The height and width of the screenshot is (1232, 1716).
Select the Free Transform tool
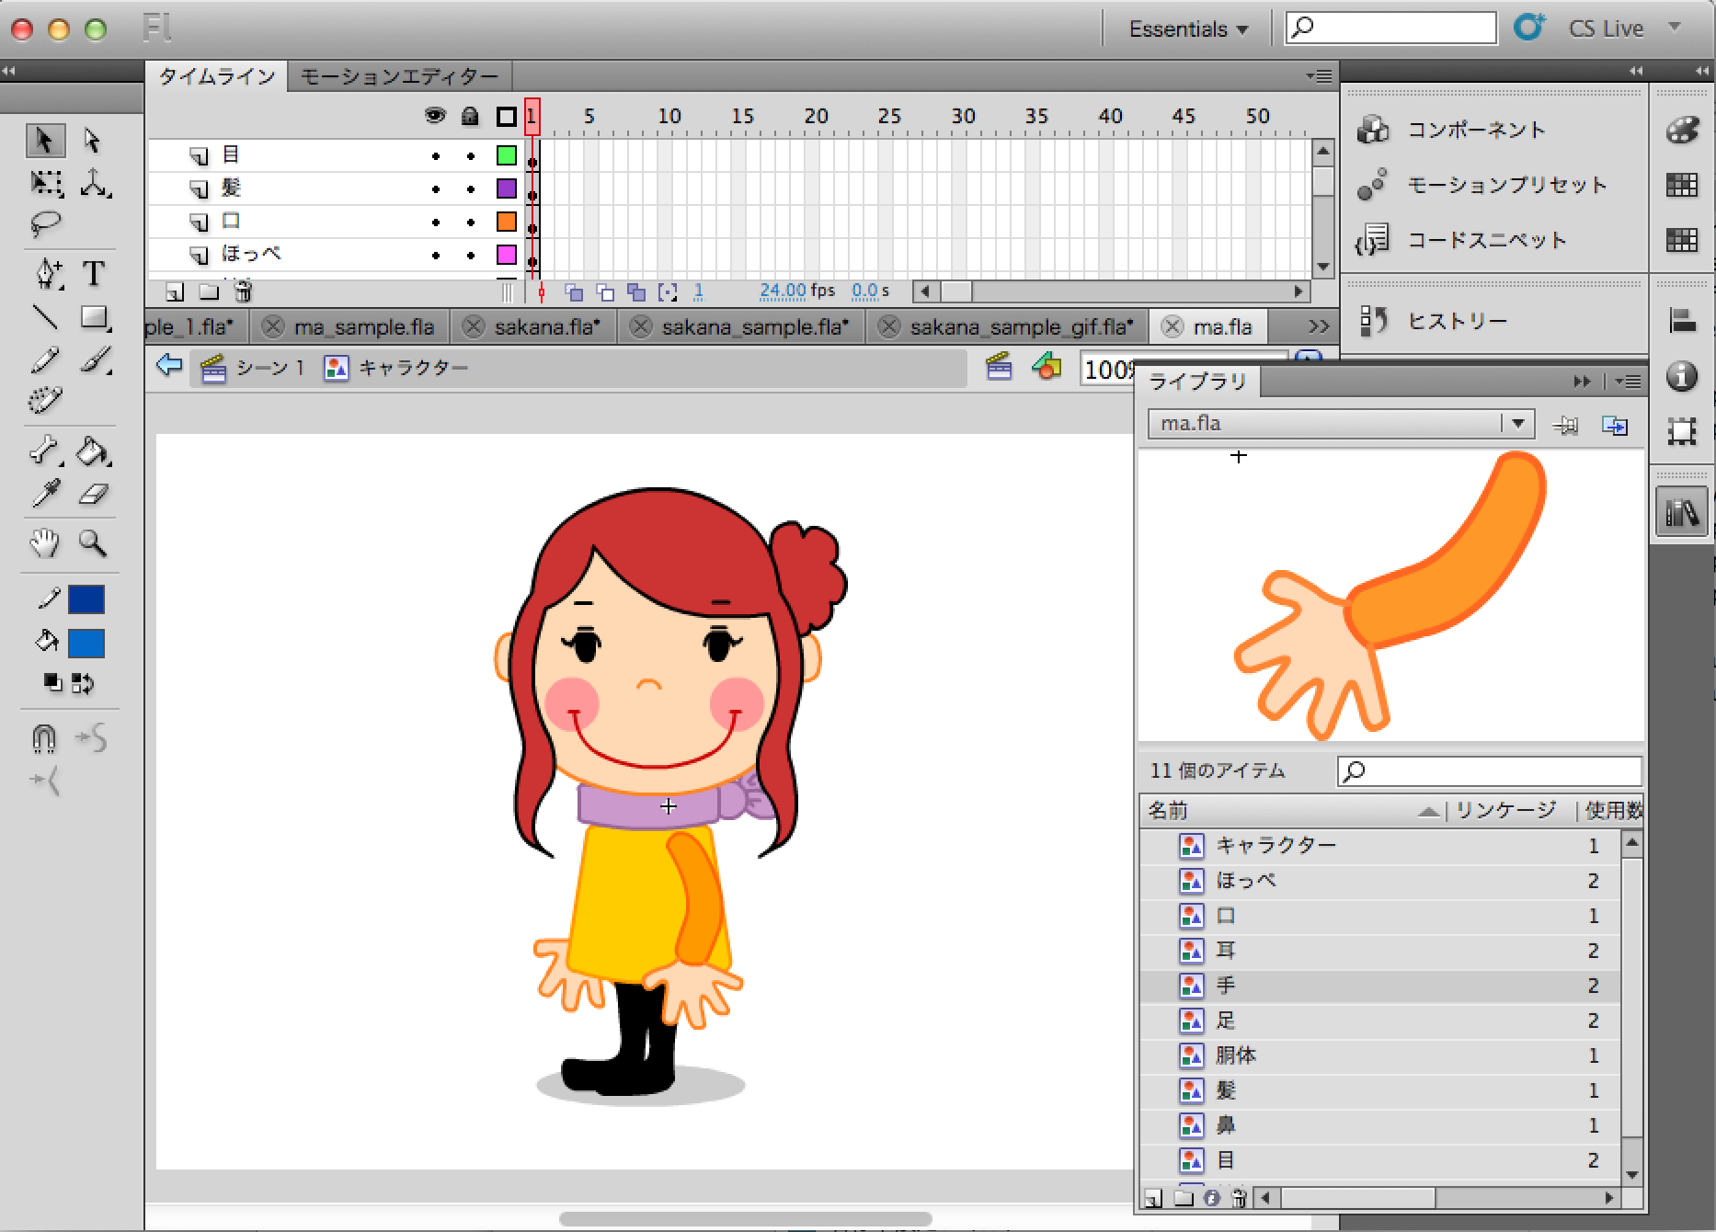pyautogui.click(x=45, y=183)
